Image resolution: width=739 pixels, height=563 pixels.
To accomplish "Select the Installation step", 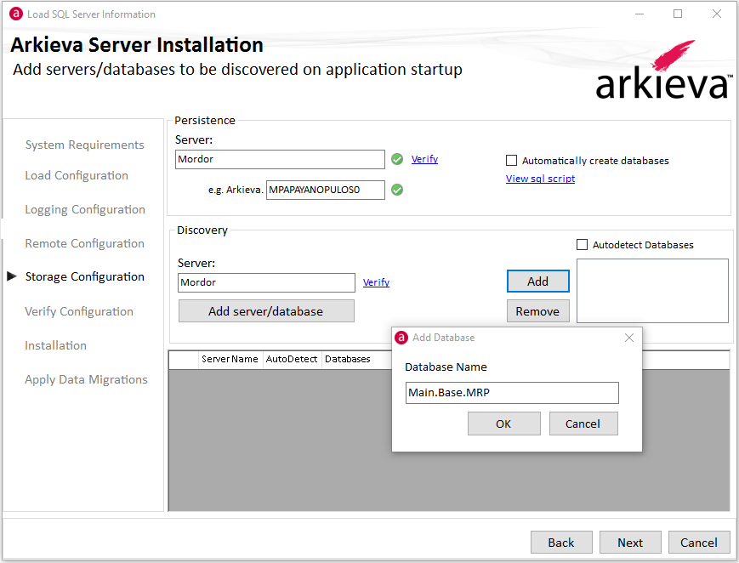I will pyautogui.click(x=55, y=345).
